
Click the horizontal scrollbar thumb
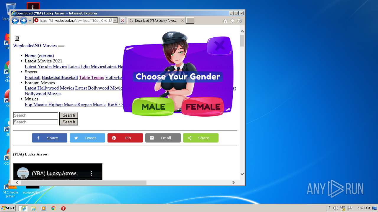point(83,183)
